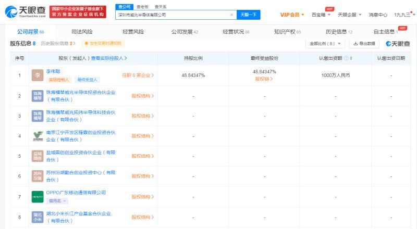Click the OPPO company logo thumbnail
417x229 pixels.
37,197
